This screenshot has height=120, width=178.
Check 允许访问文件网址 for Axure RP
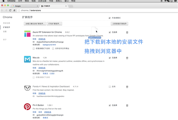click(53, 49)
